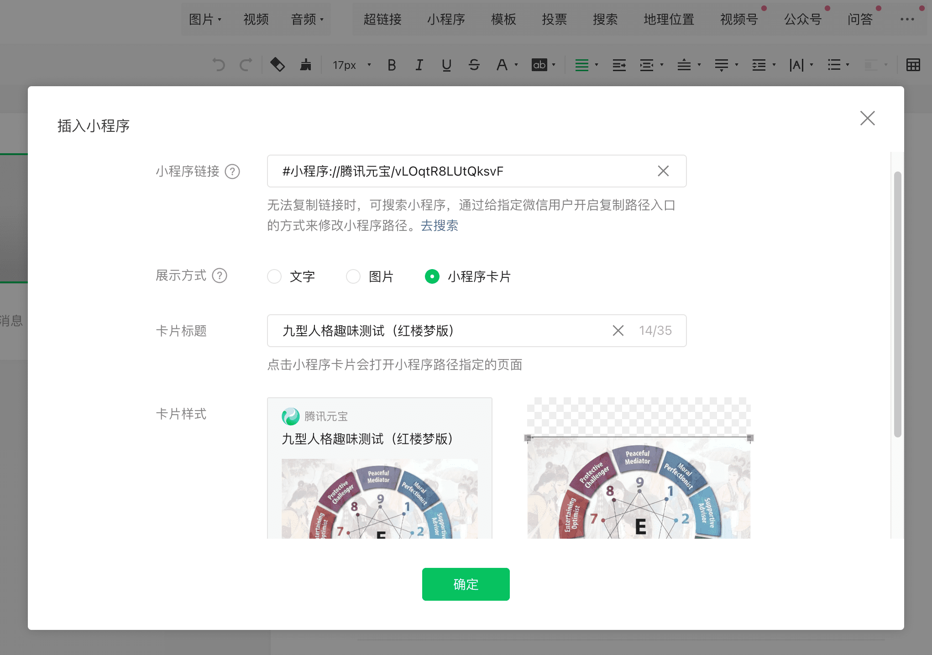The height and width of the screenshot is (655, 932).
Task: Open the 视频 insert menu
Action: coord(256,19)
